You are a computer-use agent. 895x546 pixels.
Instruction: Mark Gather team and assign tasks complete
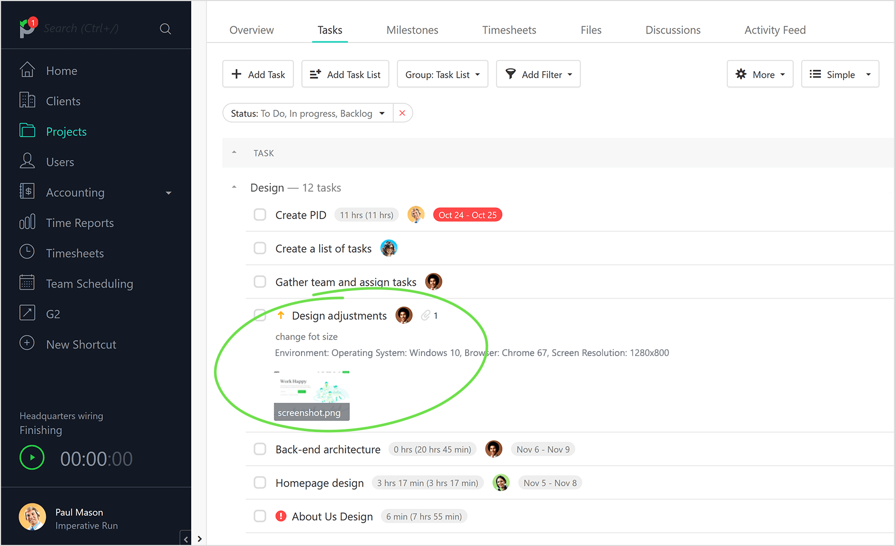point(260,282)
